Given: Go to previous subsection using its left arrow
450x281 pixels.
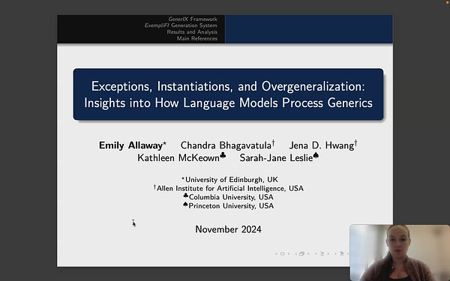Looking at the screenshot, I should (316, 254).
